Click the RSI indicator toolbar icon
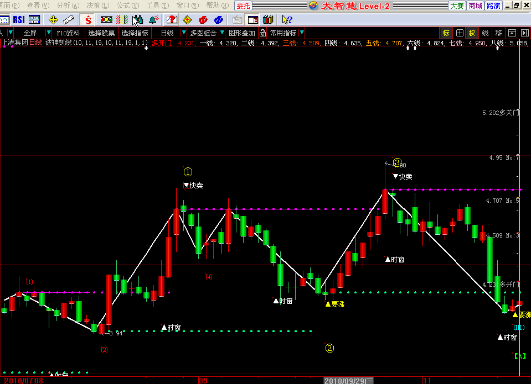Image resolution: width=531 pixels, height=384 pixels. (19, 20)
